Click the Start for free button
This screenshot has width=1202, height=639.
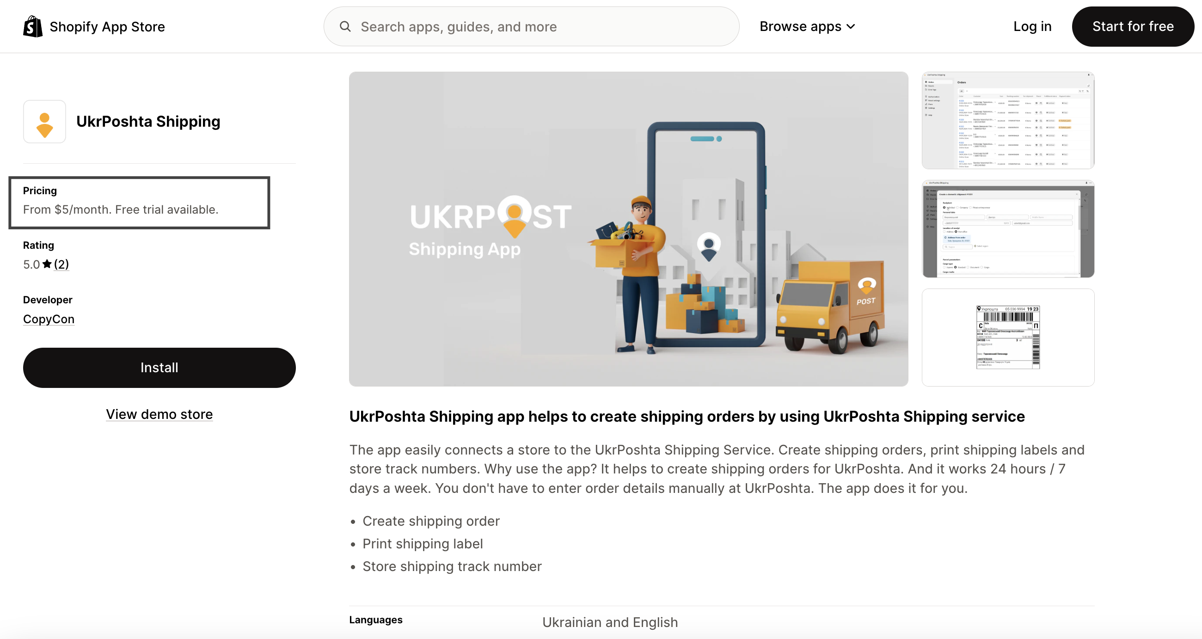pos(1133,27)
